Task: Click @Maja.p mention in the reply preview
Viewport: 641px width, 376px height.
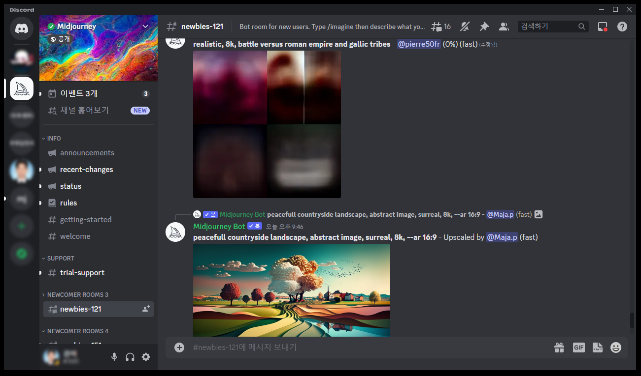Action: [501, 214]
